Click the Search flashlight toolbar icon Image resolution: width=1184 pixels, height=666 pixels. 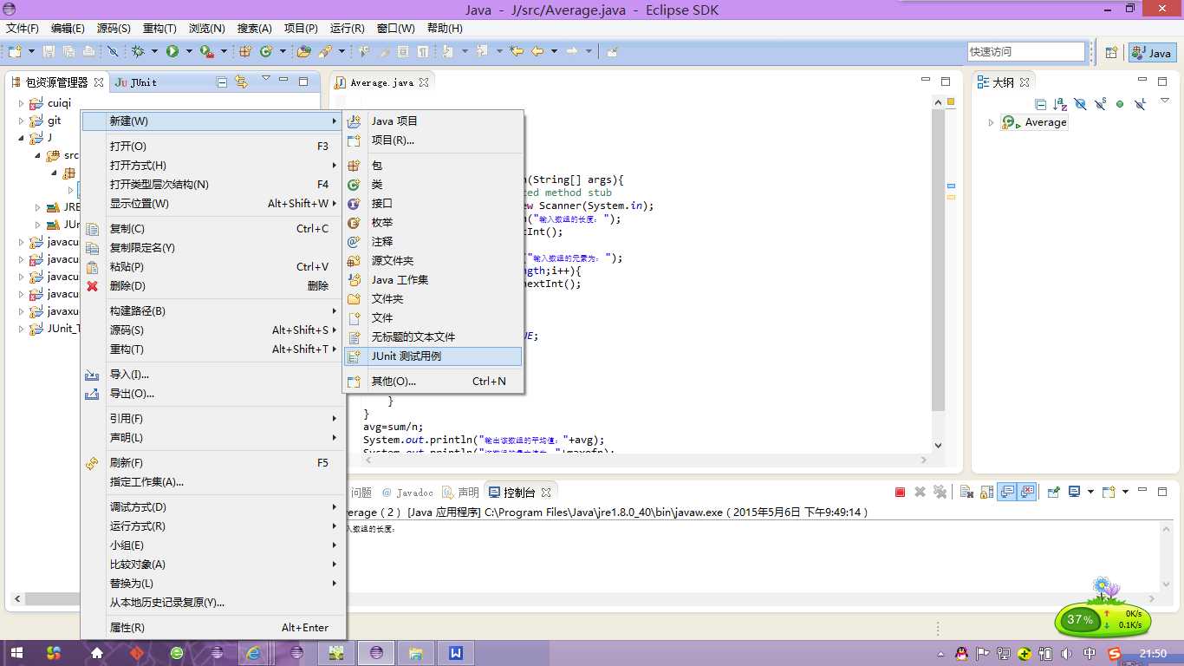(325, 51)
